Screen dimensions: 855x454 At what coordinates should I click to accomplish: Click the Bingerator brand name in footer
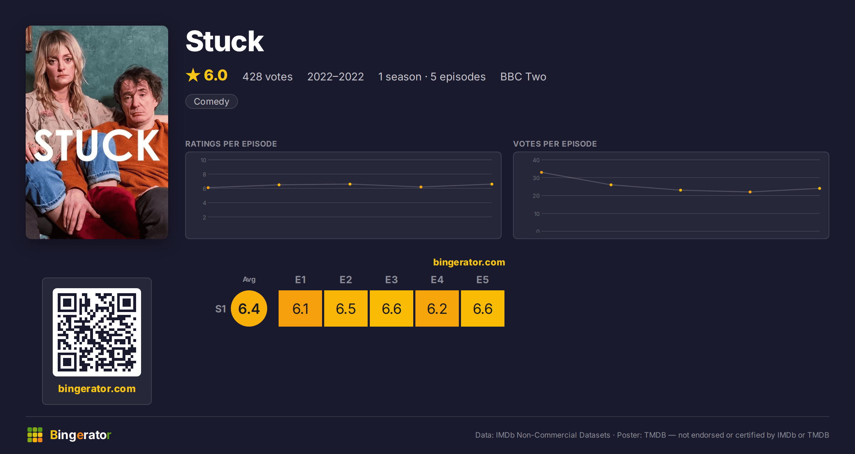pyautogui.click(x=81, y=435)
